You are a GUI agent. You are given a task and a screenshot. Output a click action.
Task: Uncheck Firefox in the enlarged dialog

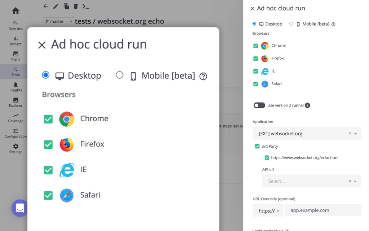coord(48,144)
